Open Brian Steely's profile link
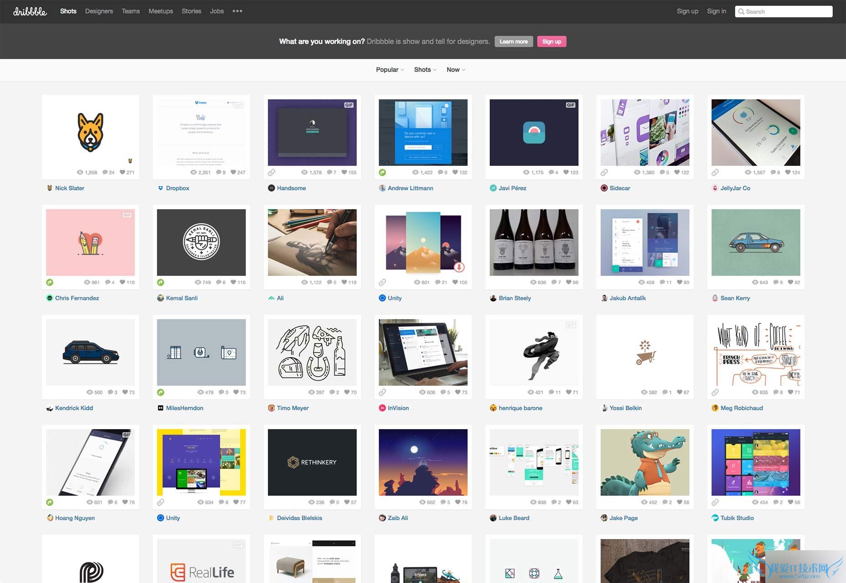Screen dimensions: 846x583 [x=515, y=298]
